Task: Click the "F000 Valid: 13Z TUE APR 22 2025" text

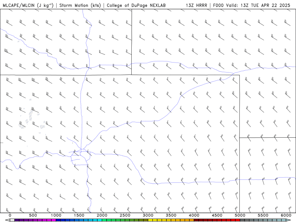Action: (252, 5)
